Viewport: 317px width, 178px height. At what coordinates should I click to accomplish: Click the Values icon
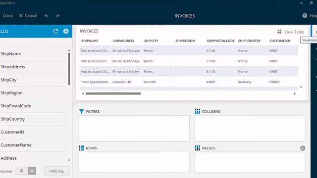click(197, 148)
